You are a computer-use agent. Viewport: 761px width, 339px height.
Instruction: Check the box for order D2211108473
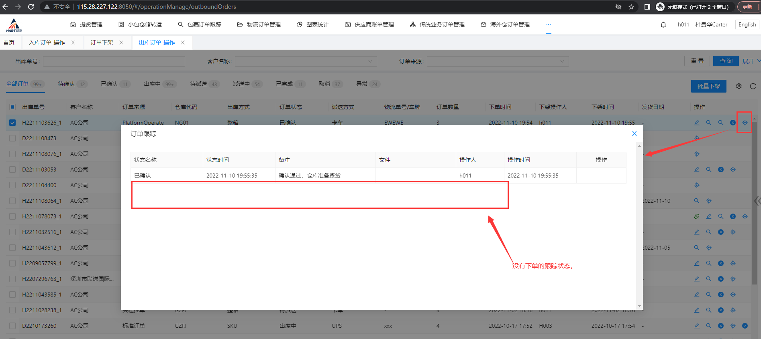[x=12, y=138]
